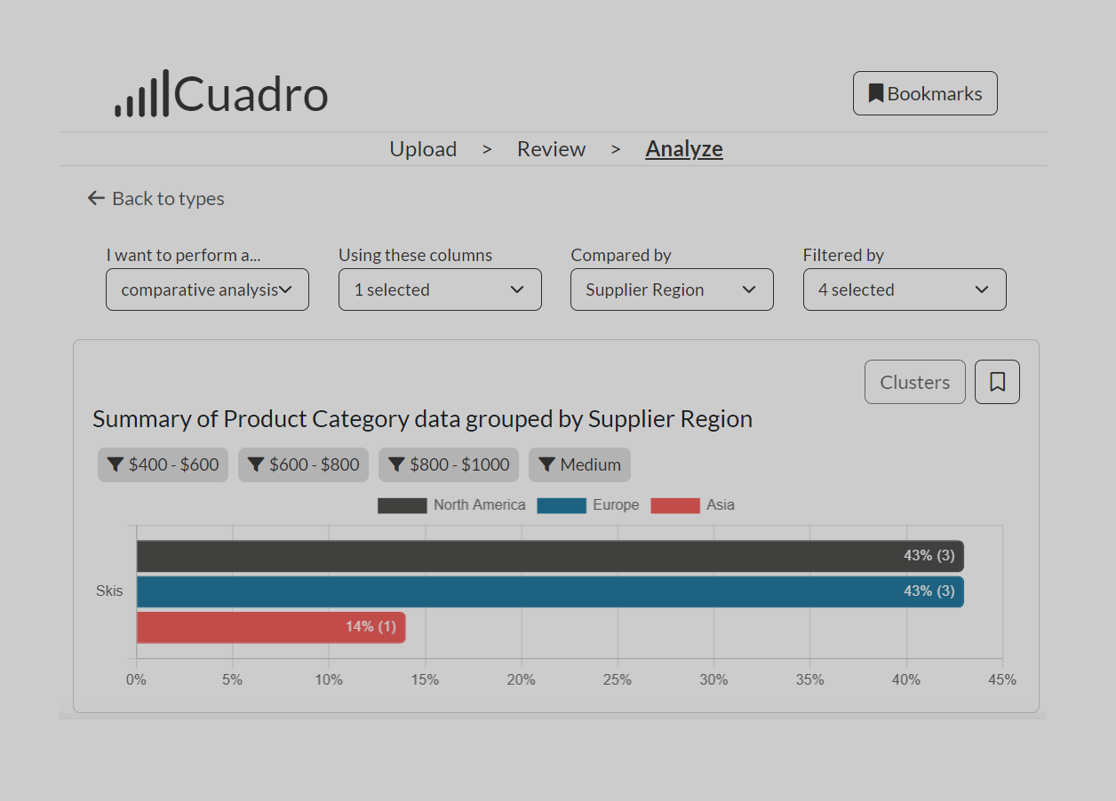This screenshot has height=801, width=1116.
Task: Expand the 'Using these columns' dropdown
Action: (440, 289)
